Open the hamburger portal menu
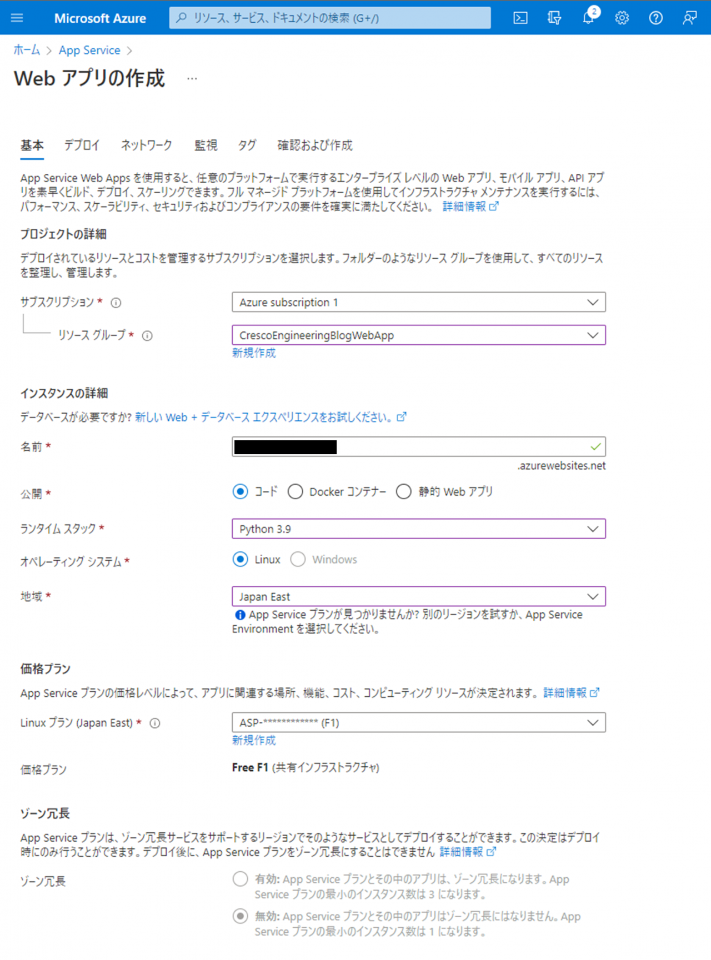Viewport: 711px width, 960px height. [17, 18]
